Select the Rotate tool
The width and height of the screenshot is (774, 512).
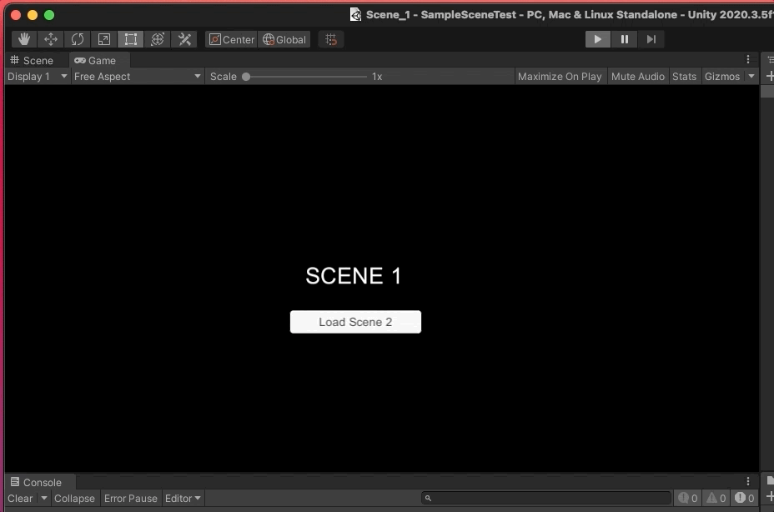point(77,39)
